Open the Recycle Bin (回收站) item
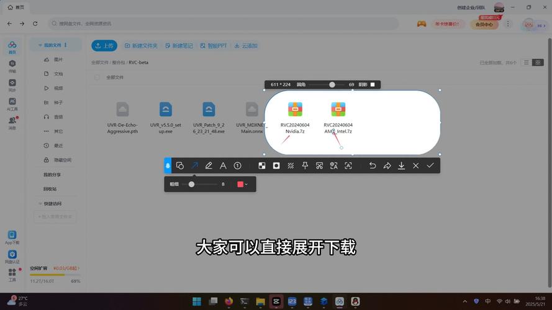The width and height of the screenshot is (552, 310). point(50,189)
